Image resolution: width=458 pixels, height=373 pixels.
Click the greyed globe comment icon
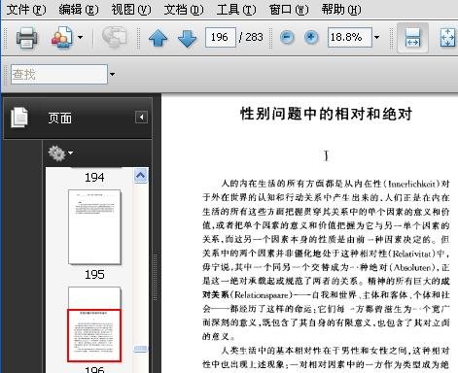(x=114, y=37)
